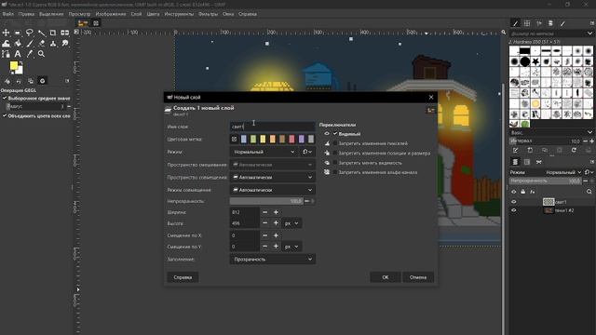Pick the red color tag swatch
The height and width of the screenshot is (335, 596).
pos(291,140)
